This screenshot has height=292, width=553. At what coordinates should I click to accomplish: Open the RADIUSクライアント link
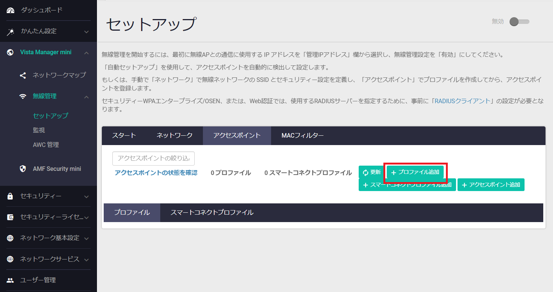[462, 101]
